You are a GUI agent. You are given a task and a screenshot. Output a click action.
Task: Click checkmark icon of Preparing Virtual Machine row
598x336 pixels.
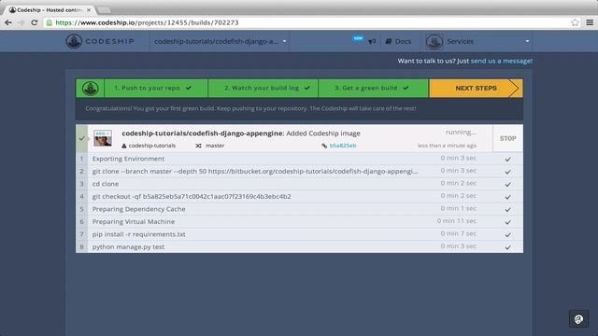tap(507, 222)
